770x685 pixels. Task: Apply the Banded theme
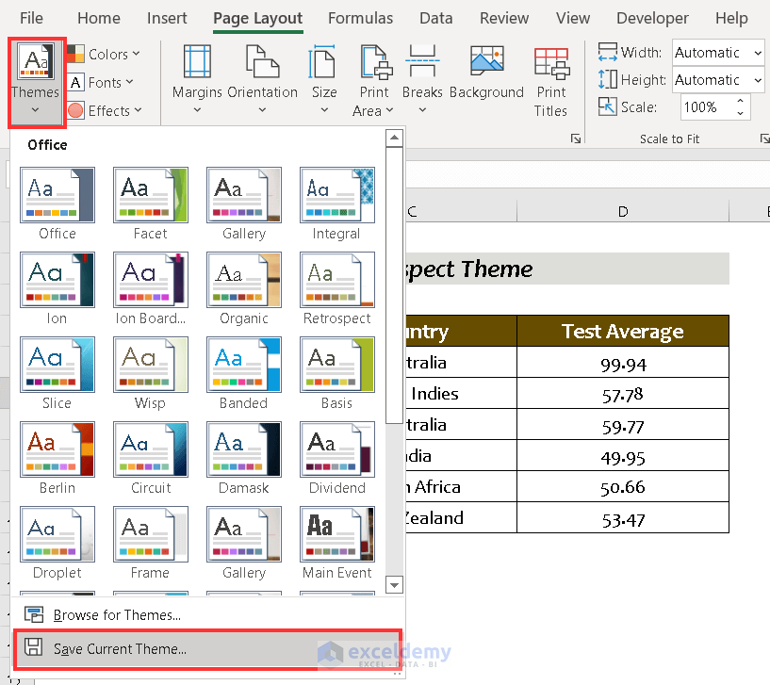click(x=243, y=373)
